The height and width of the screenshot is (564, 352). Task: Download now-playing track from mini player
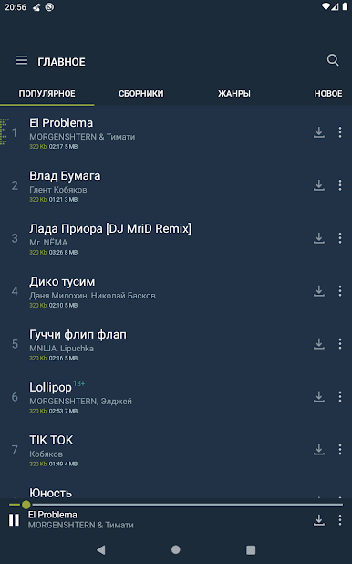click(x=319, y=520)
